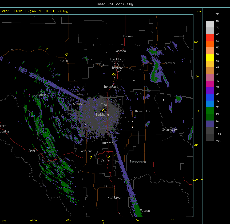Click the 100 tick on the right axis

coord(196,42)
